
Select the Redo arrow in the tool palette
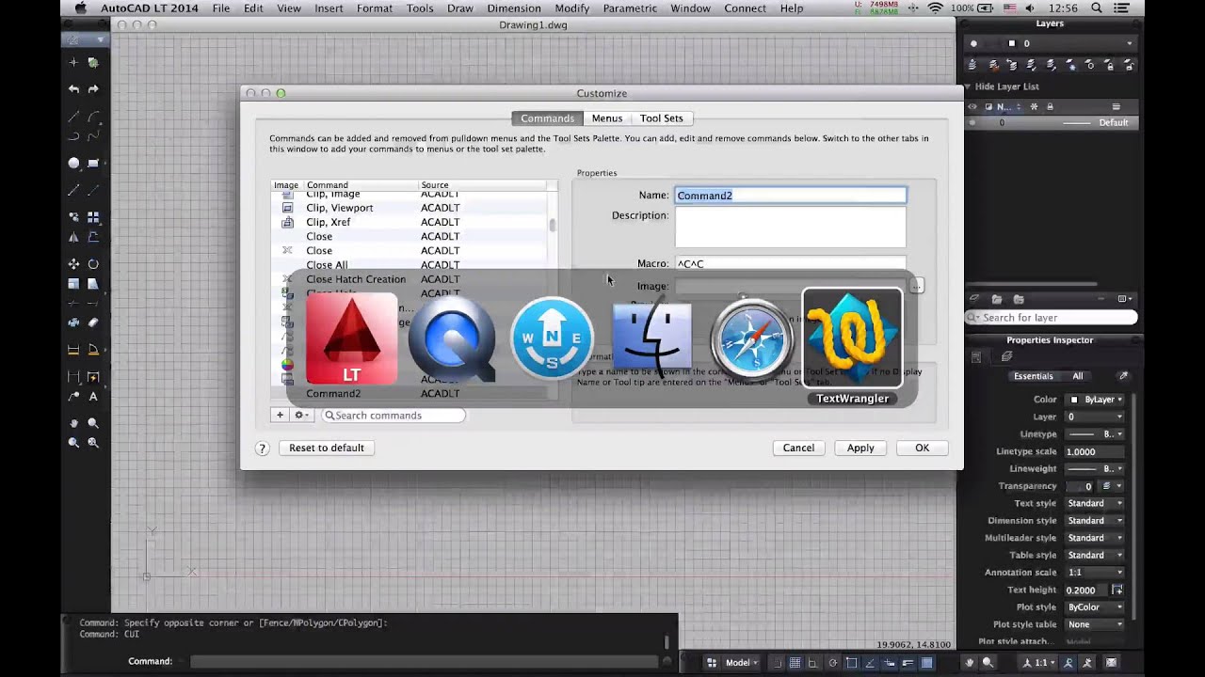[93, 88]
